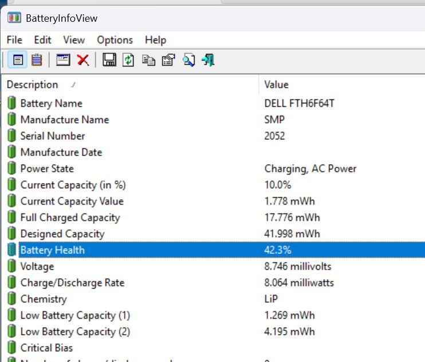Click the Value column header
This screenshot has width=425, height=362.
(276, 85)
